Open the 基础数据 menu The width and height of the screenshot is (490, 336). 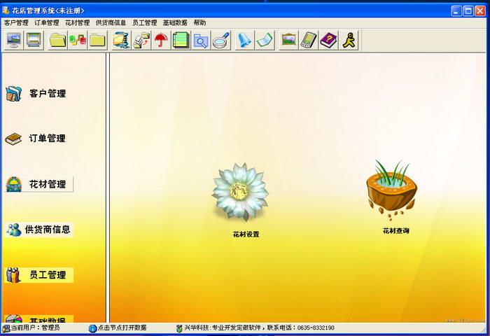tap(175, 22)
